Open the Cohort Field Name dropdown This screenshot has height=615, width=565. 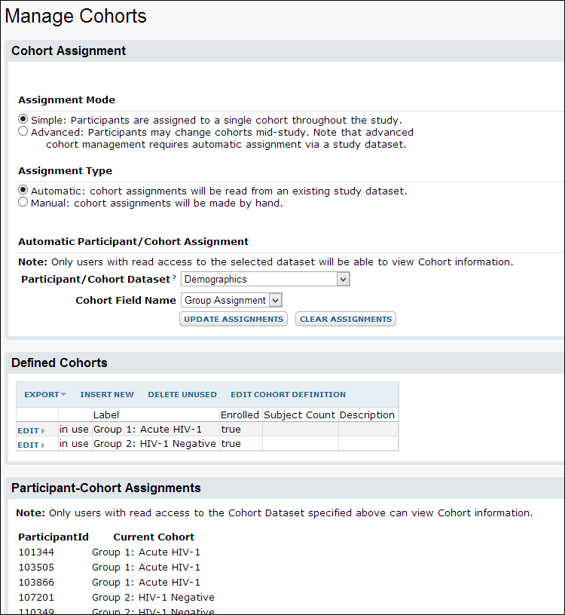[x=231, y=301]
